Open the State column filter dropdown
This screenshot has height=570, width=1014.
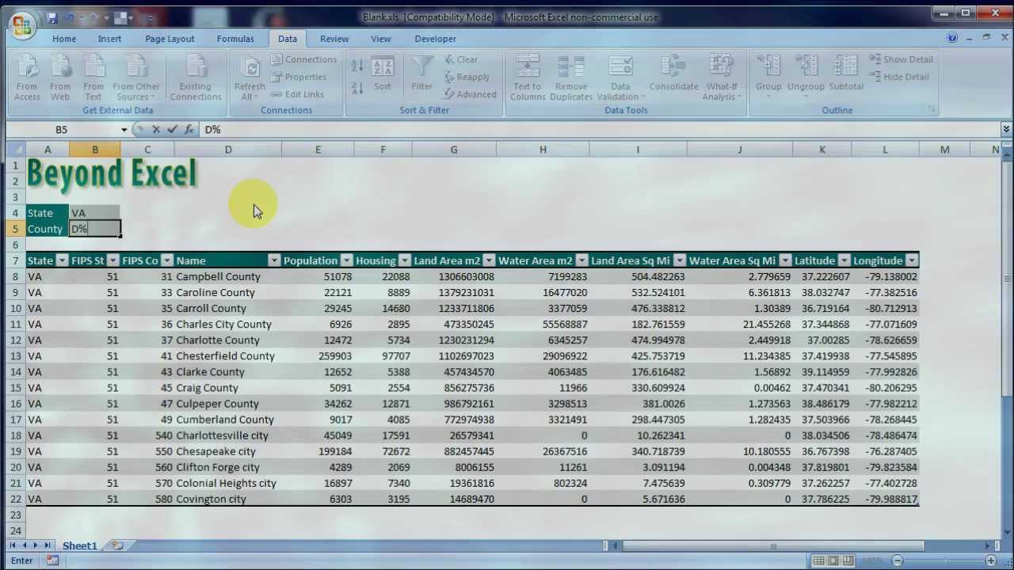click(x=62, y=260)
